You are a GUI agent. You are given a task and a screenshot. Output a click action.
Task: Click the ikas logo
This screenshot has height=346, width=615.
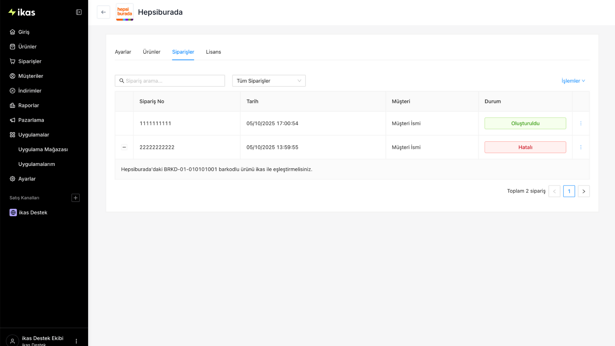22,12
